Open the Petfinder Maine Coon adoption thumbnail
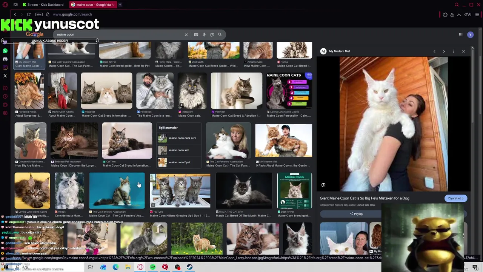Viewport: 483px width, 272px height. (236, 91)
